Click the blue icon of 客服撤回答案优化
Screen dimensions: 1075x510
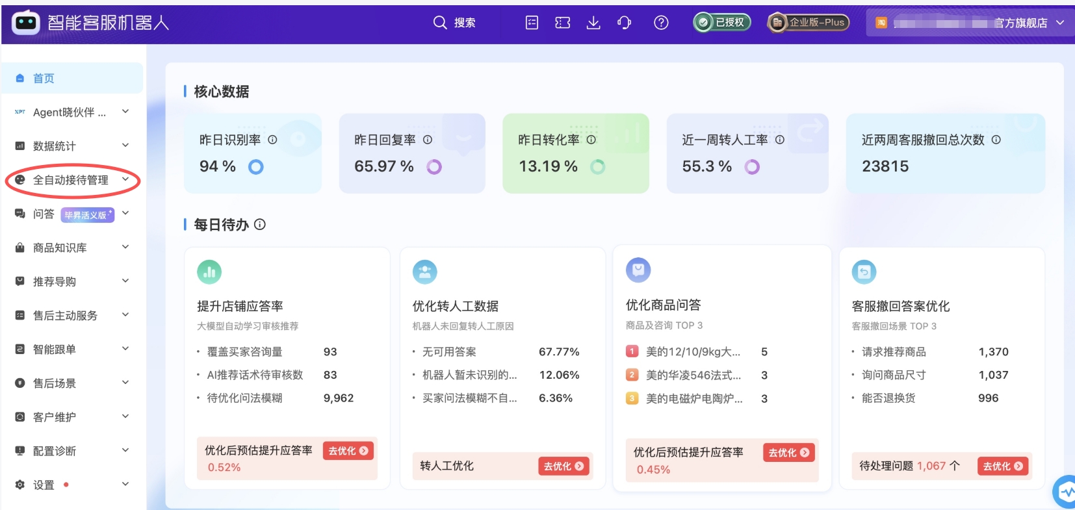[x=864, y=272]
